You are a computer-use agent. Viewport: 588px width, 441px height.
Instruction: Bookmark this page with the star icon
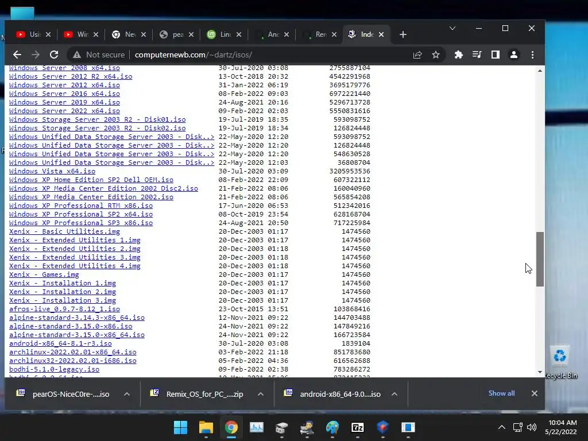point(436,55)
